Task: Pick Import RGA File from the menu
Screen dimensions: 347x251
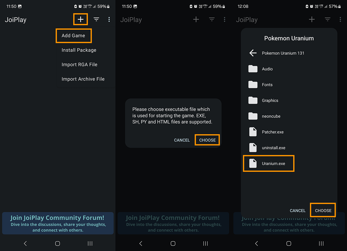Action: coord(79,65)
